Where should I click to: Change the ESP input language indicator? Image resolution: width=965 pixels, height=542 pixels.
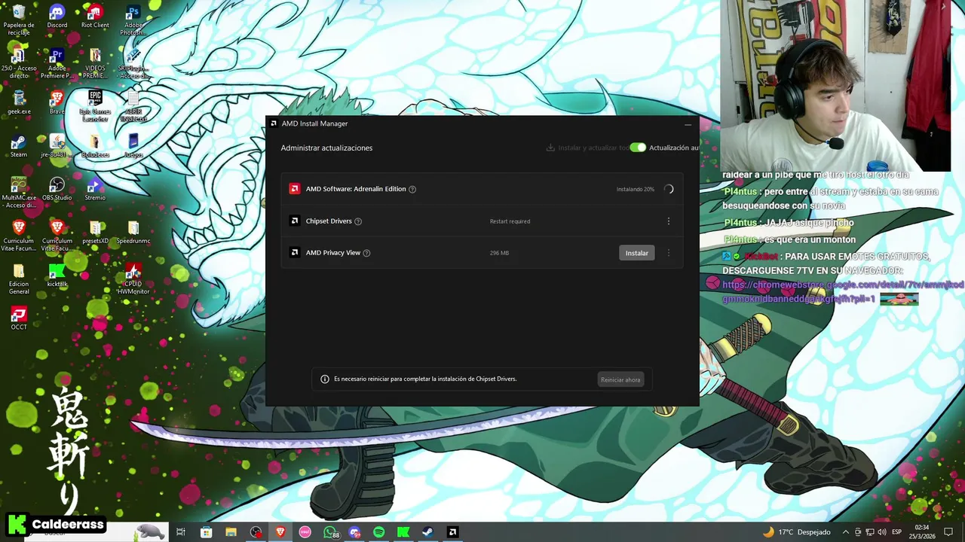[897, 532]
